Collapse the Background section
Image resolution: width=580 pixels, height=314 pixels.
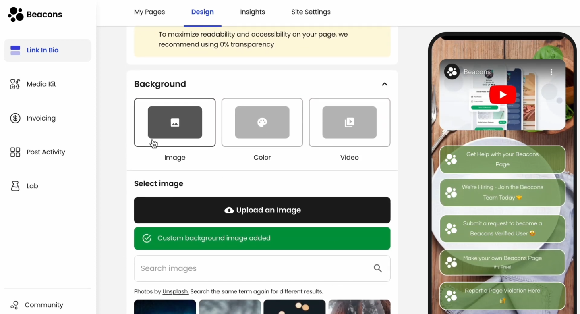pyautogui.click(x=385, y=84)
